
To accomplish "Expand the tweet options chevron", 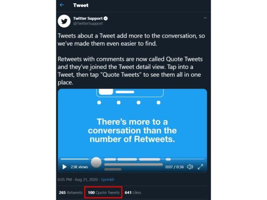I will 205,18.
